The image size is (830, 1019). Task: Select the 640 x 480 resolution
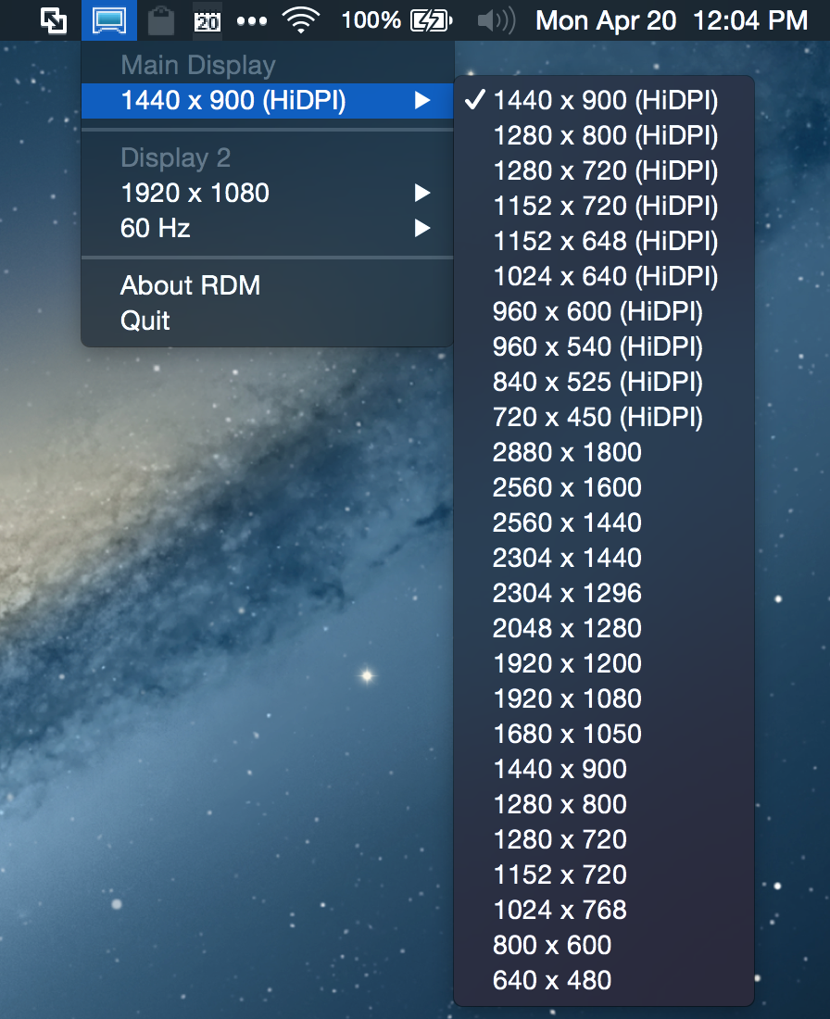click(x=553, y=980)
